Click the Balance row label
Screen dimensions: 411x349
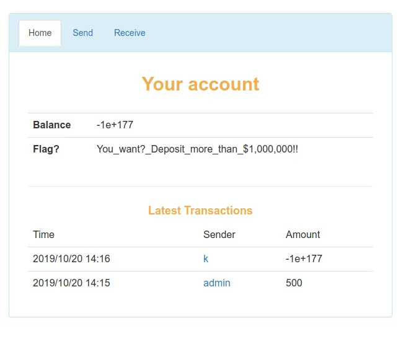51,125
